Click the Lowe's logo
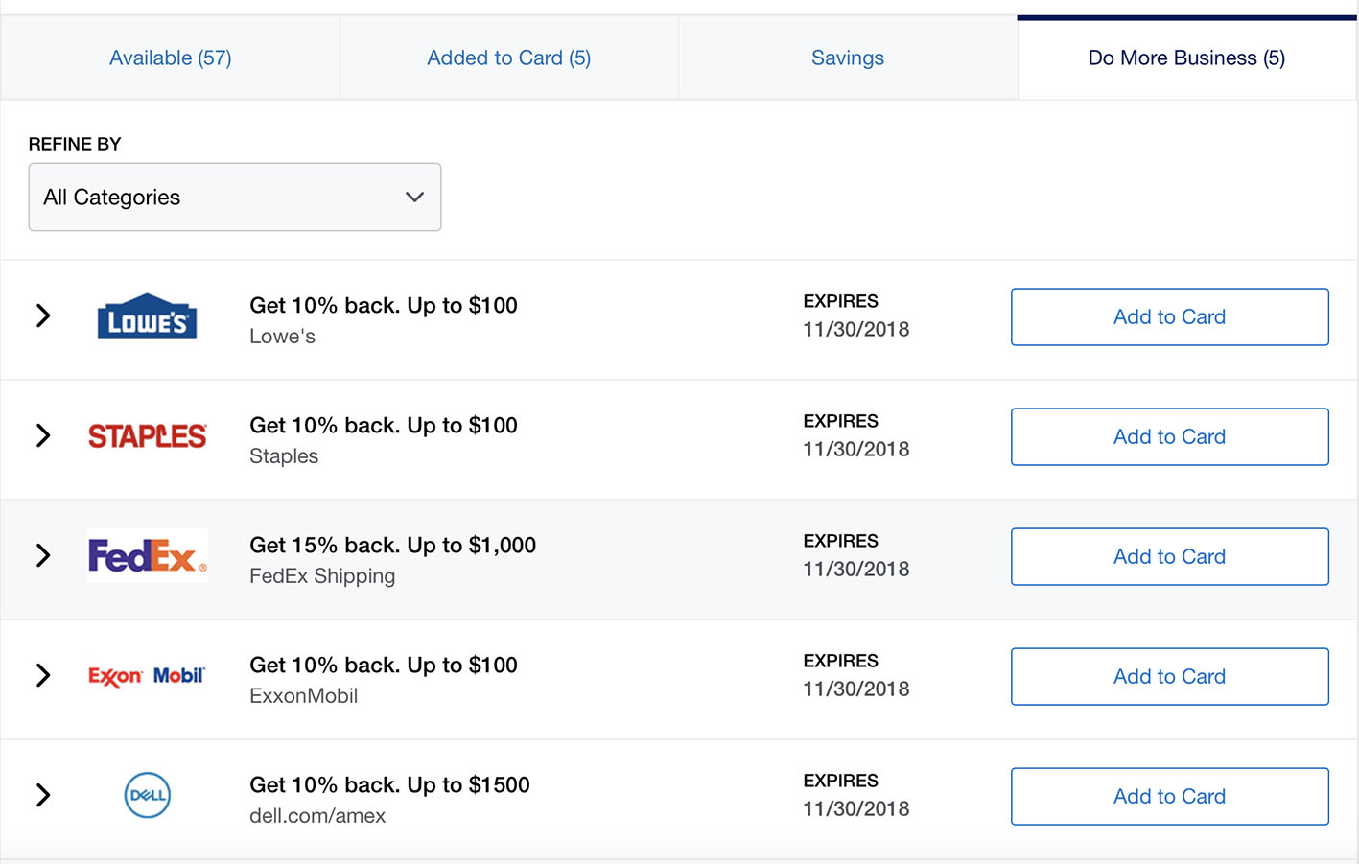Viewport: 1359px width, 864px height. pyautogui.click(x=147, y=315)
